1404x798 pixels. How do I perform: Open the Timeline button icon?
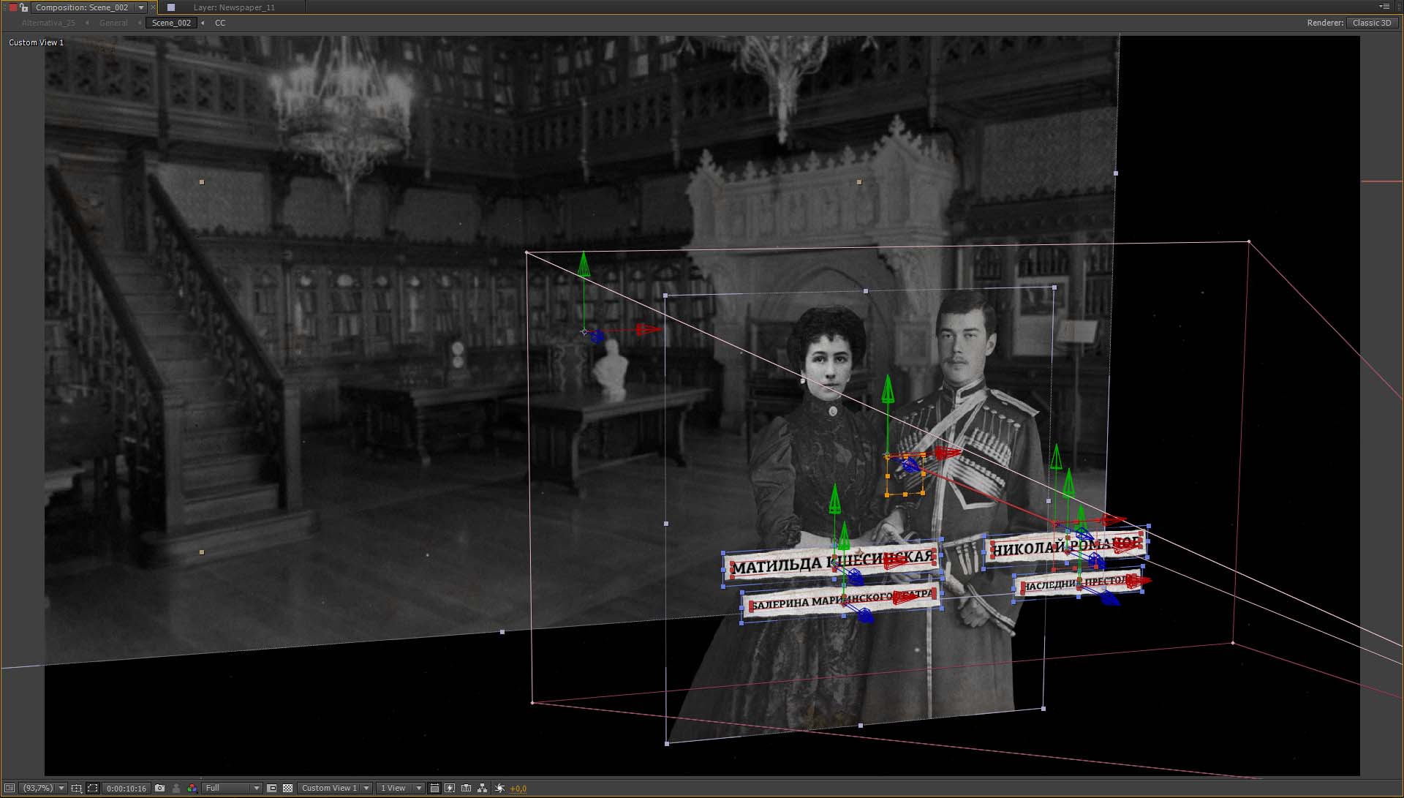466,788
